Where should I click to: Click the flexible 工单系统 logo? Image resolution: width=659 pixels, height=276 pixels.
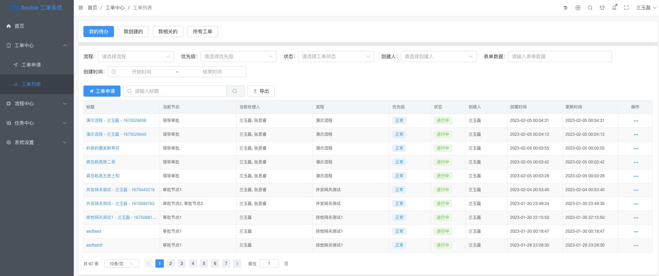[36, 8]
